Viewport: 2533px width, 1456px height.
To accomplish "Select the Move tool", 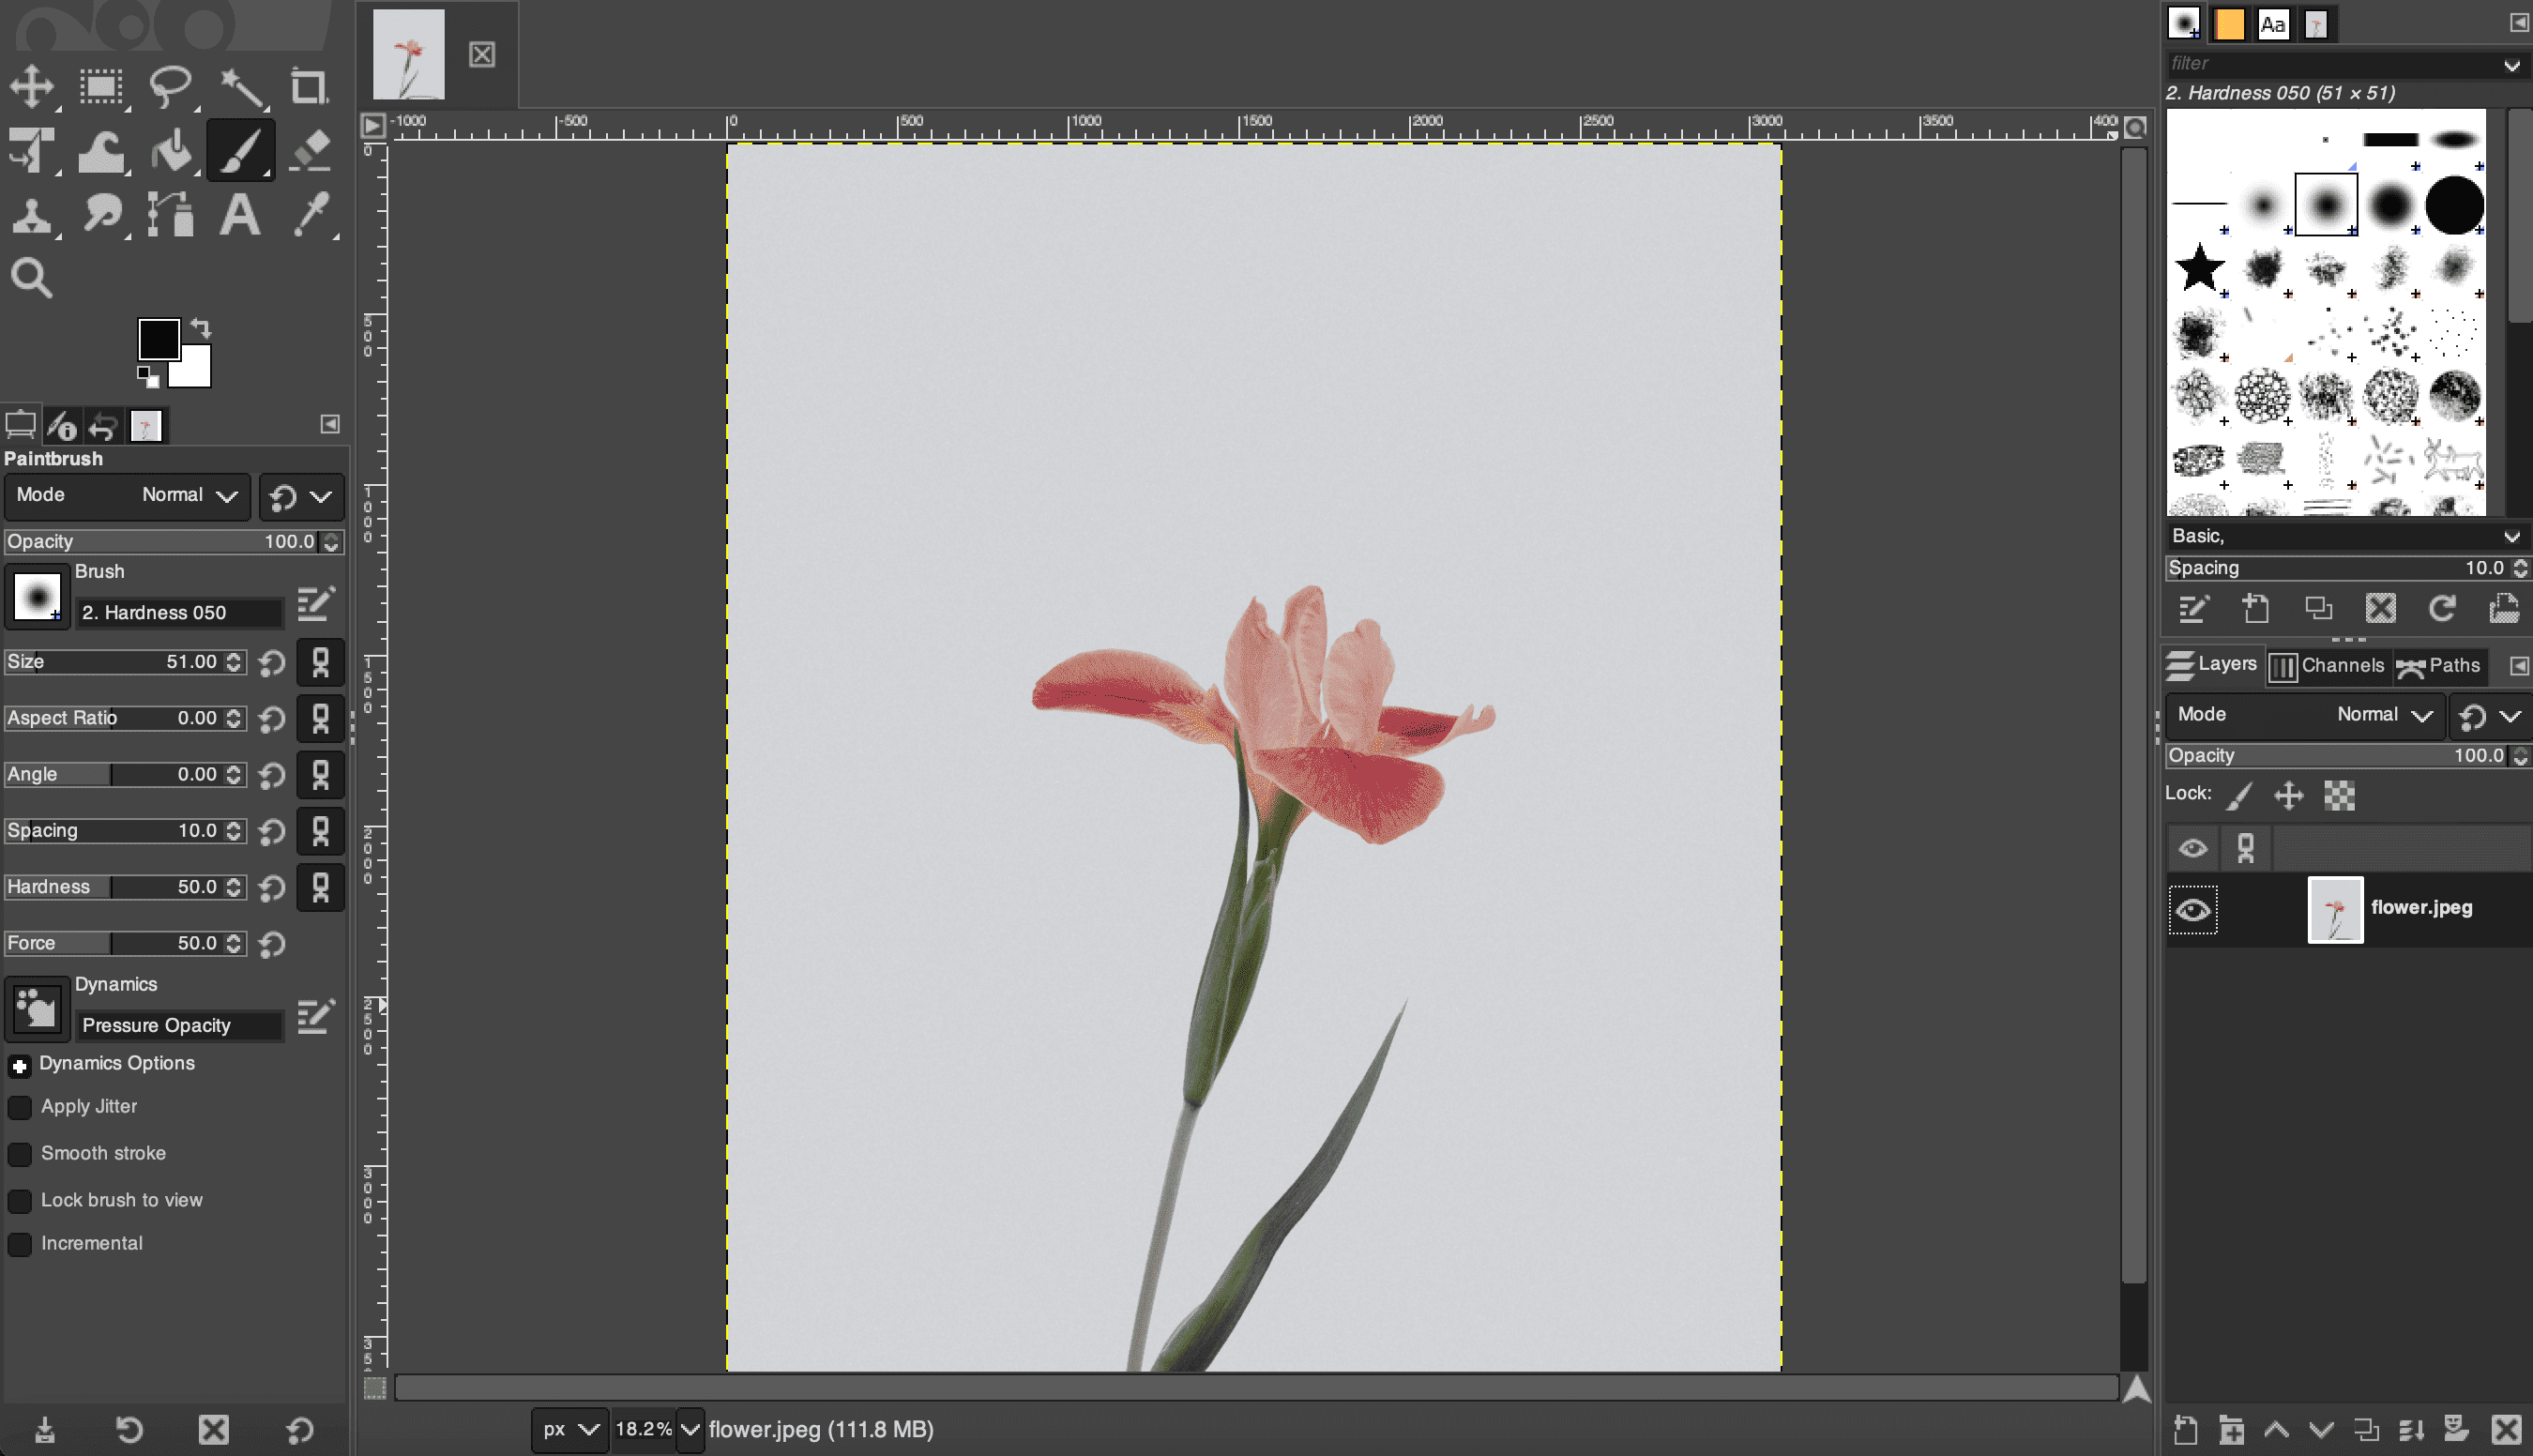I will [x=33, y=87].
